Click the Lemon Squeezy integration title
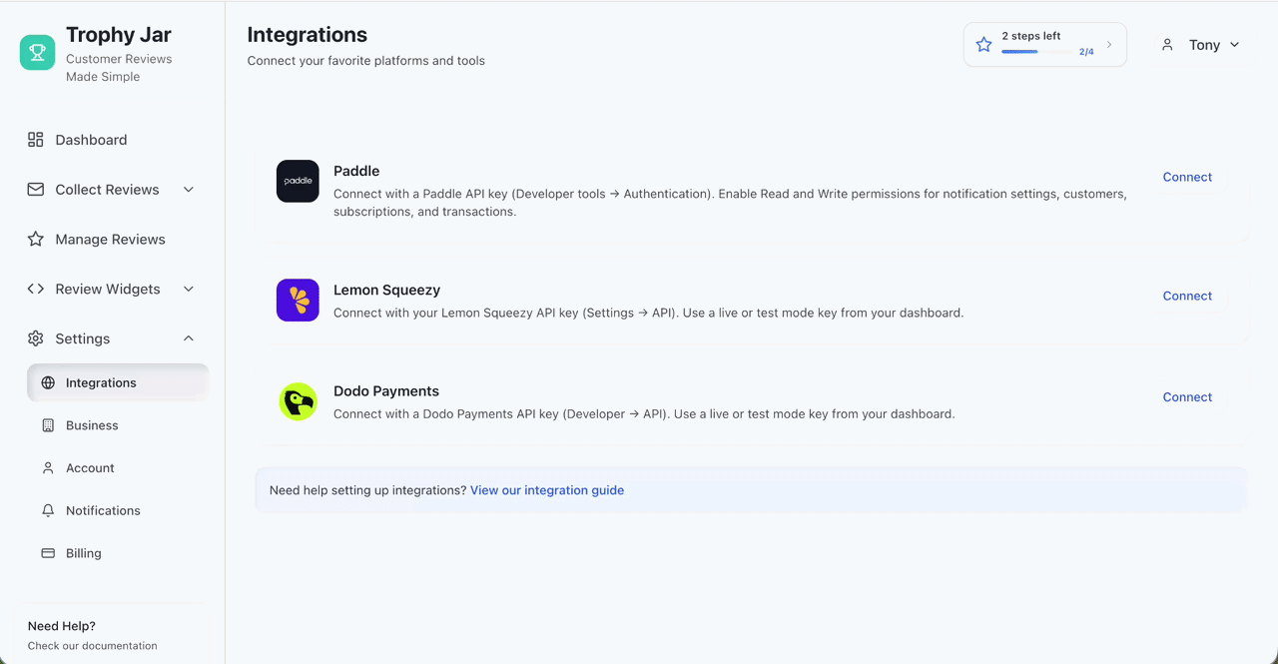 click(x=386, y=290)
